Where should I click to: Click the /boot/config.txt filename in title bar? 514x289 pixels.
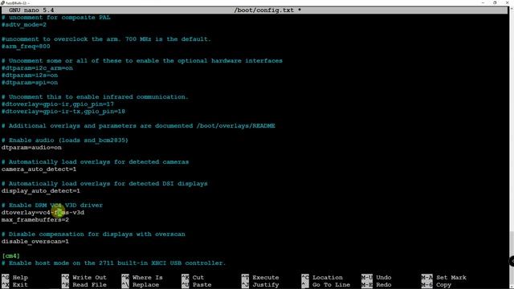[264, 10]
